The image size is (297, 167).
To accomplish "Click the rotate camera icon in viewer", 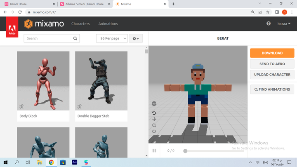I will point(154,113).
